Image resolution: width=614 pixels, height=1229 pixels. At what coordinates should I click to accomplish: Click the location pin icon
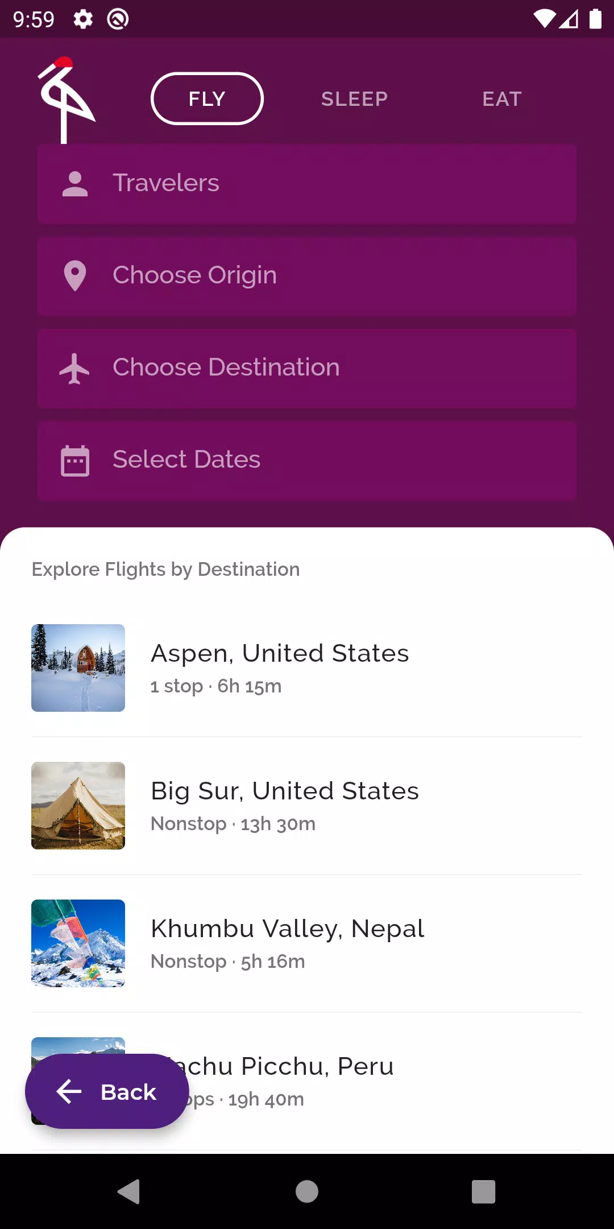[75, 276]
